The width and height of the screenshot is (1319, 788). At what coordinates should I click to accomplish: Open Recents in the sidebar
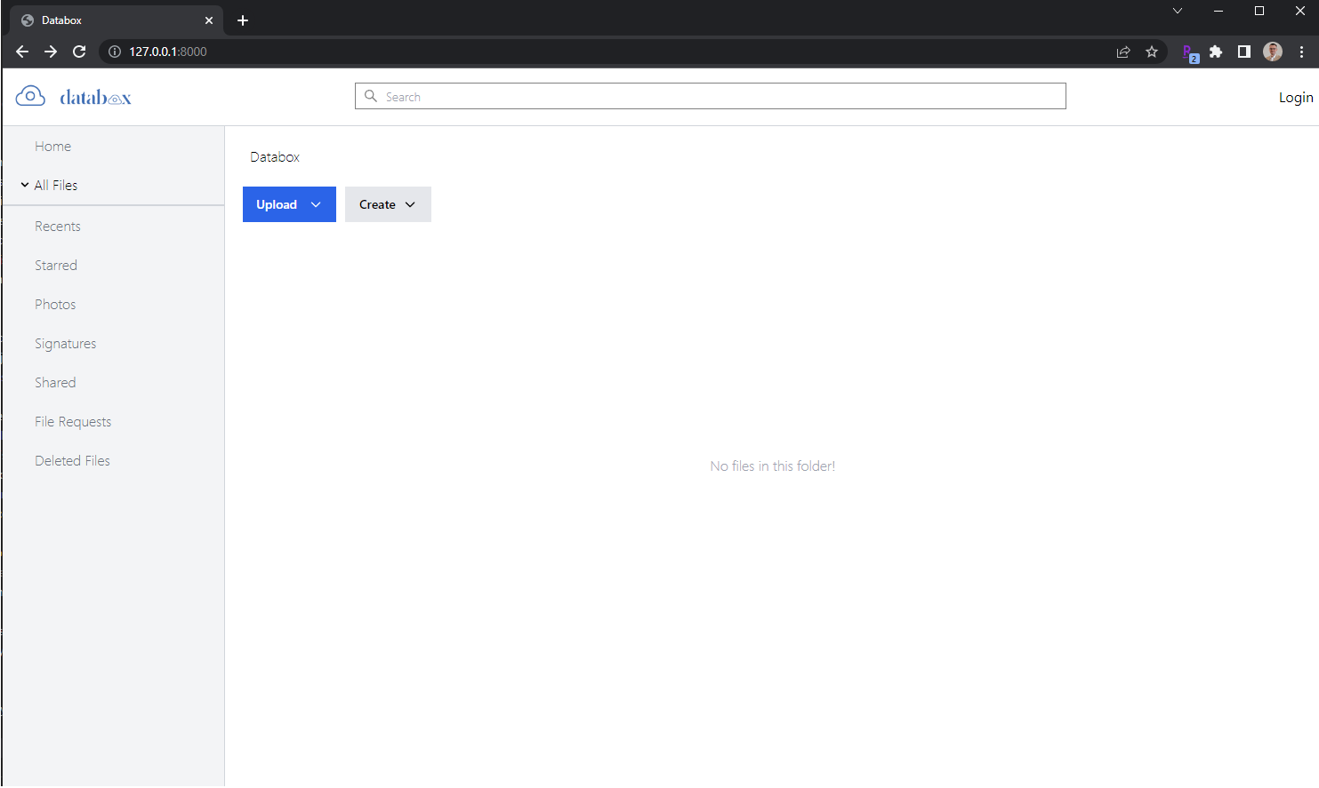coord(58,227)
